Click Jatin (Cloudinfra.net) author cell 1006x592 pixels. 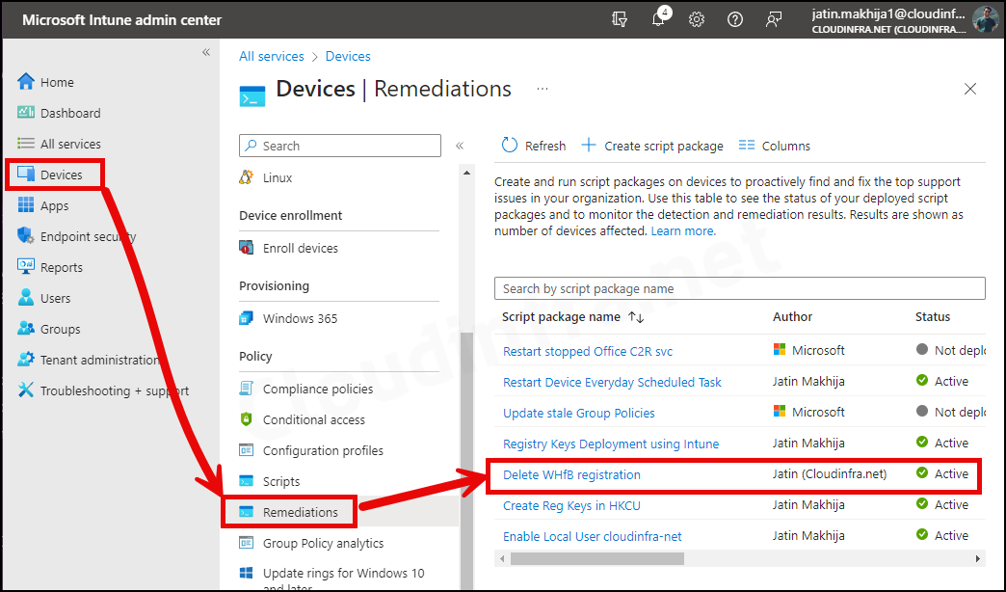pos(830,473)
